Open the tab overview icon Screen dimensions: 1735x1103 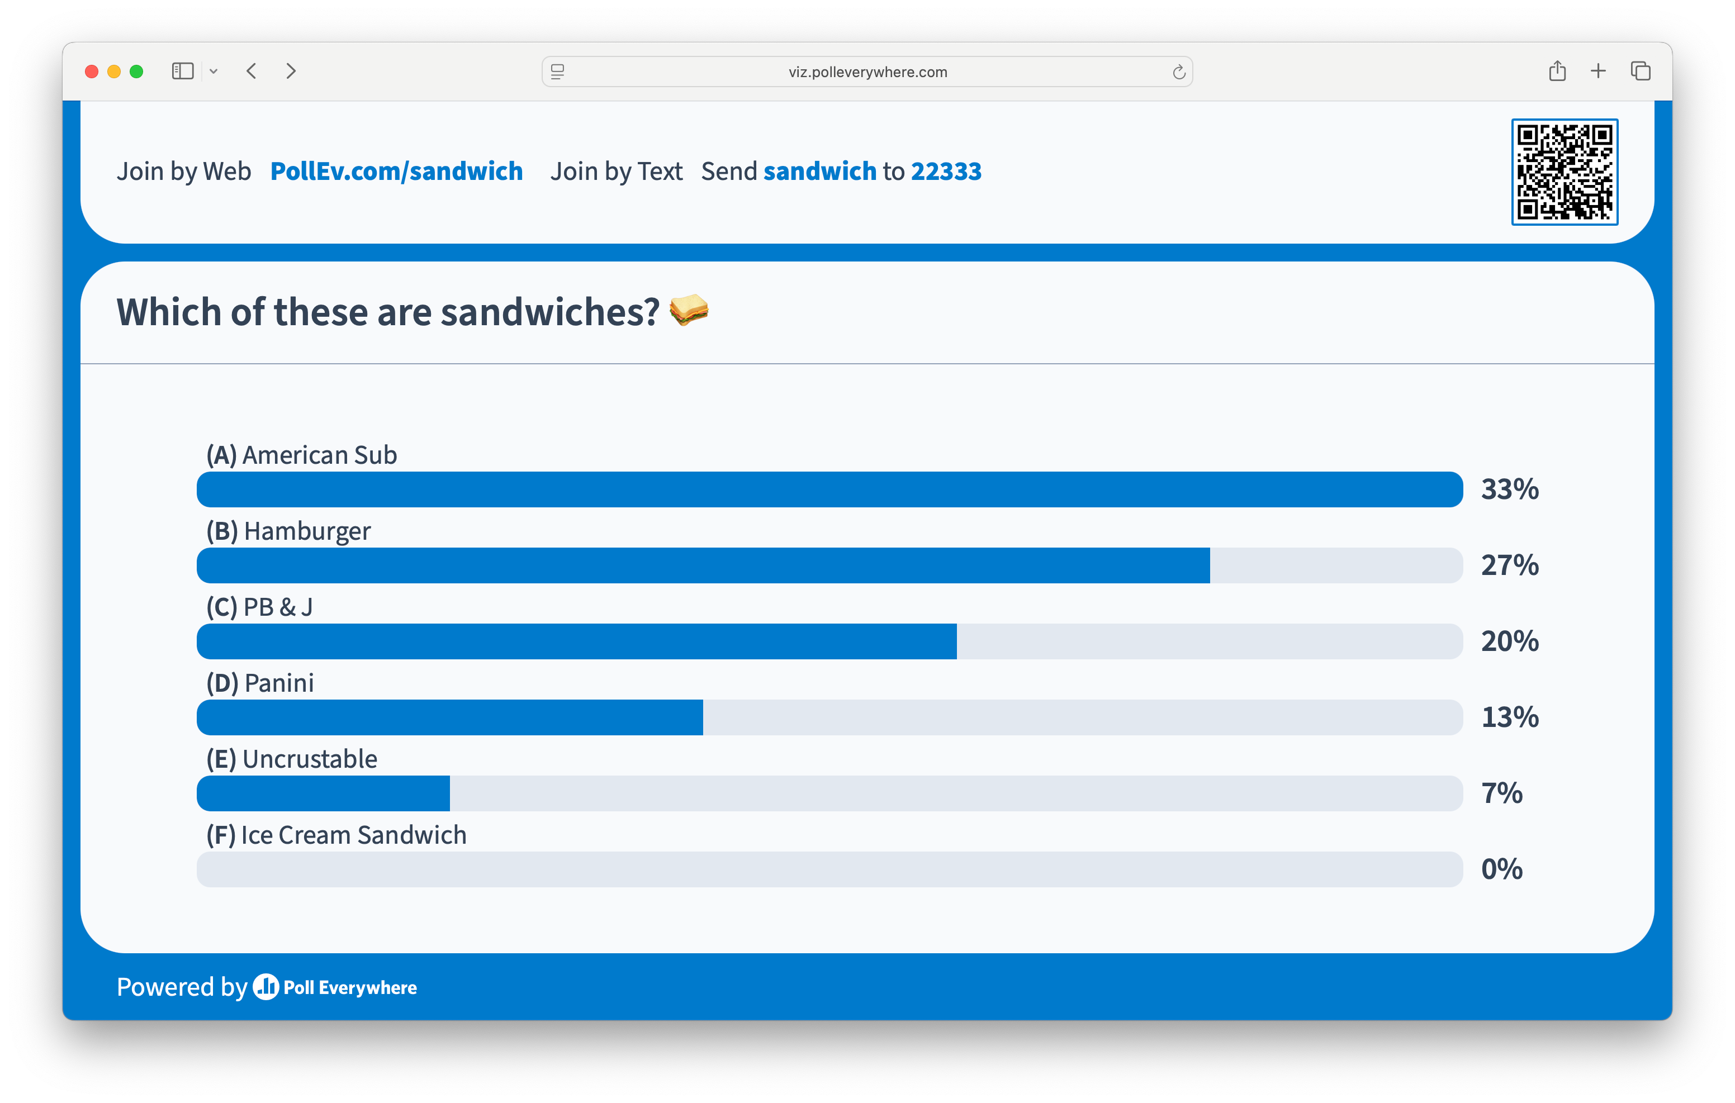pos(1641,70)
